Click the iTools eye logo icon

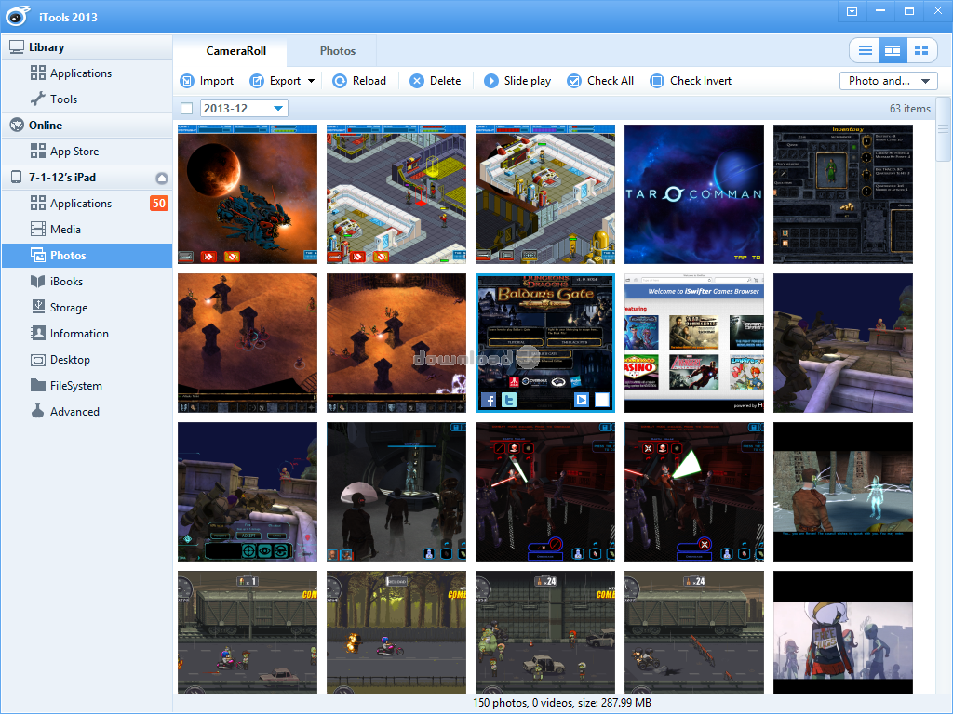coord(18,17)
